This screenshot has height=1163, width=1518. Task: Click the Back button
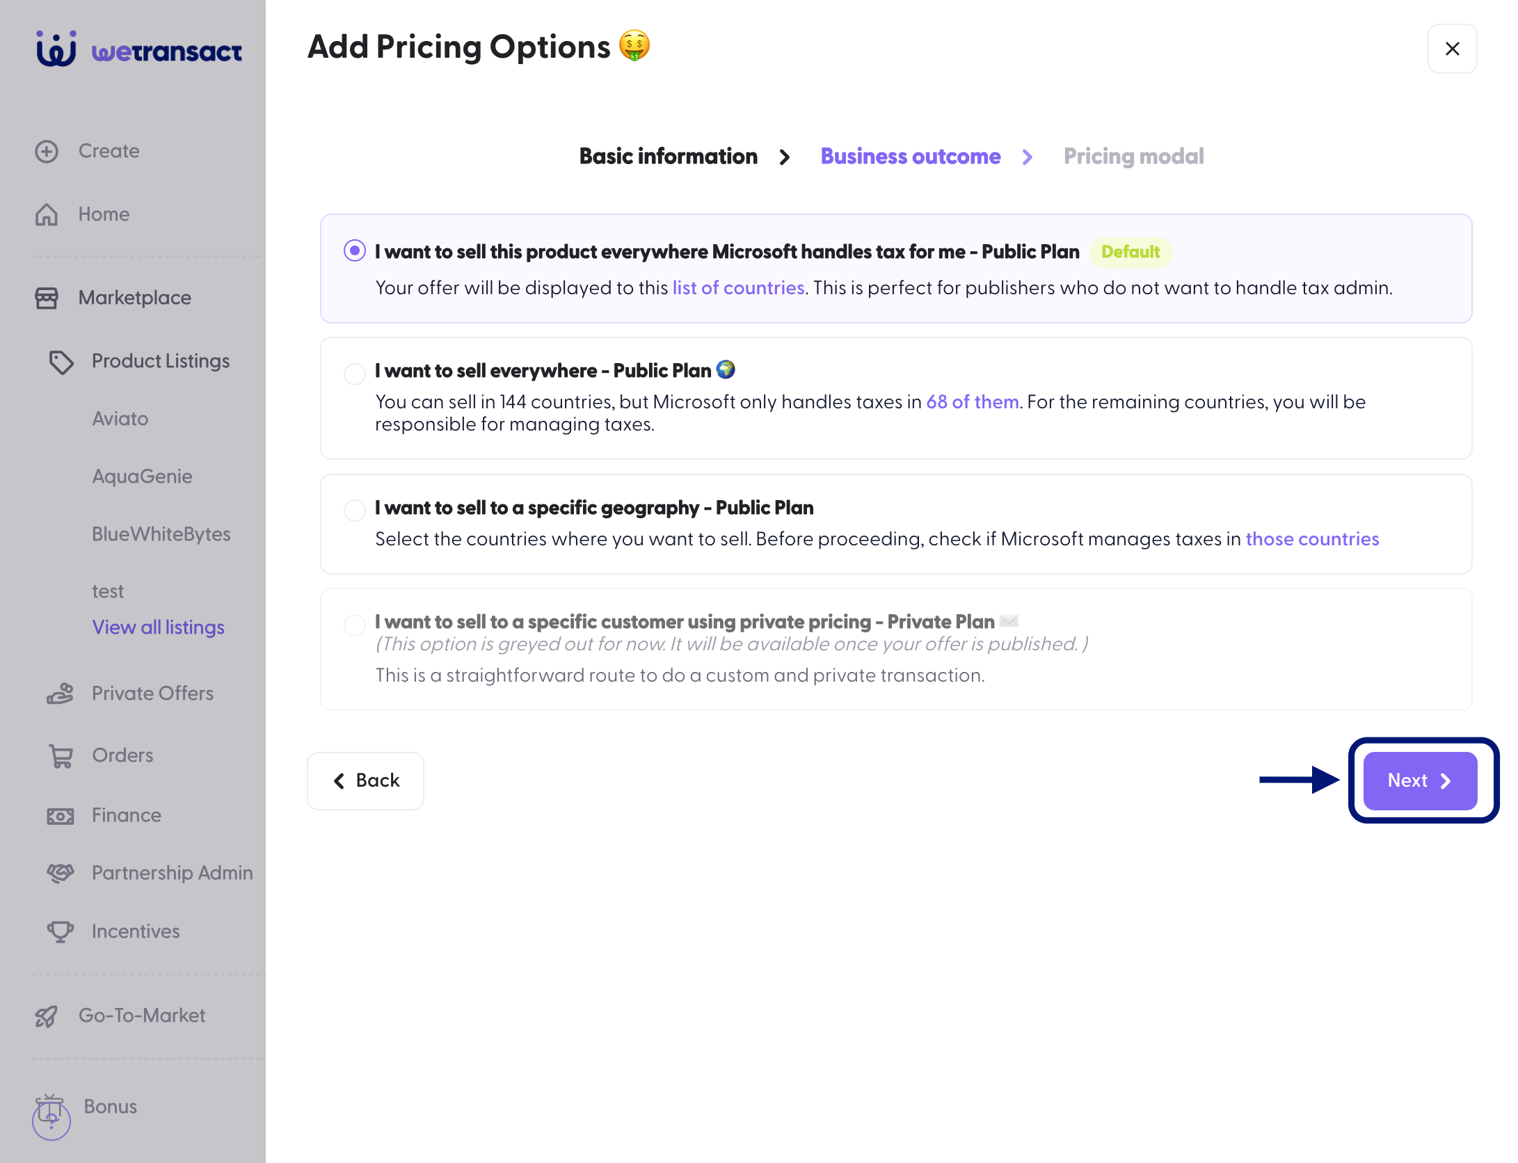365,780
